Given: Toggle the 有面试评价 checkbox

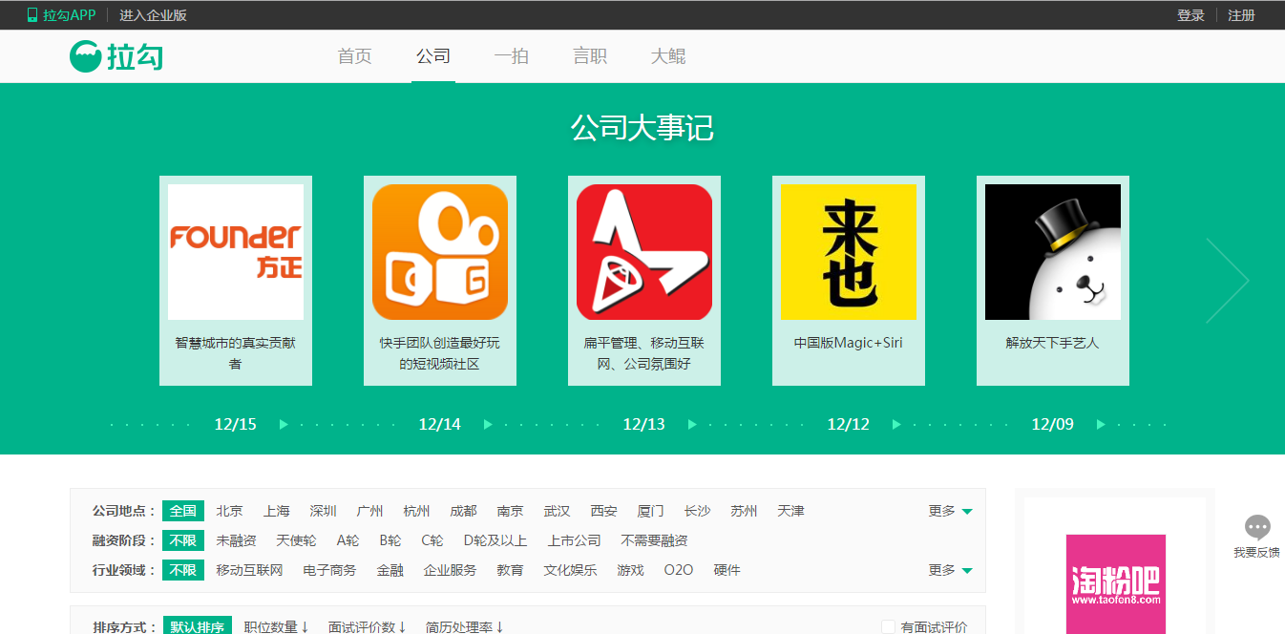Looking at the screenshot, I should pyautogui.click(x=888, y=627).
